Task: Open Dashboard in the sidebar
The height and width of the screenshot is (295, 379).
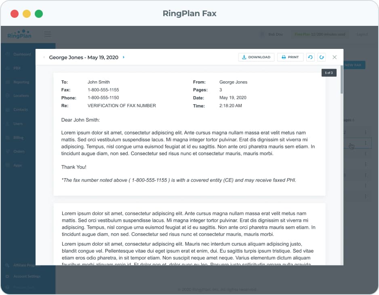Action: (x=22, y=54)
